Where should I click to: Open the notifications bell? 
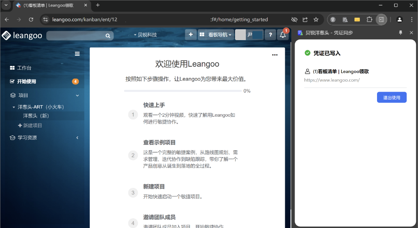(283, 35)
